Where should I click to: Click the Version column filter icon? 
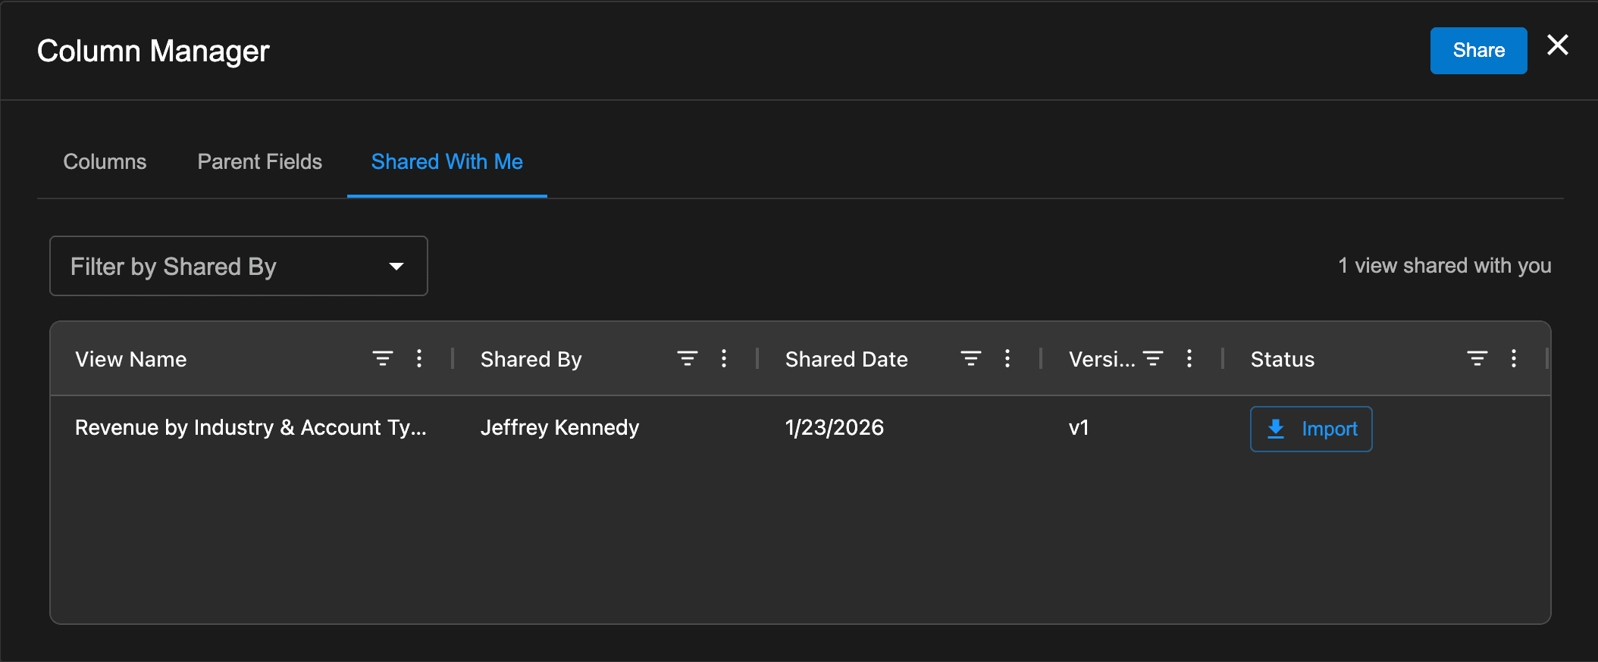[1153, 358]
